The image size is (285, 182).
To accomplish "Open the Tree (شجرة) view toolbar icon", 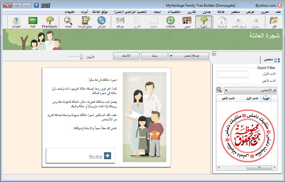I will (x=204, y=22).
